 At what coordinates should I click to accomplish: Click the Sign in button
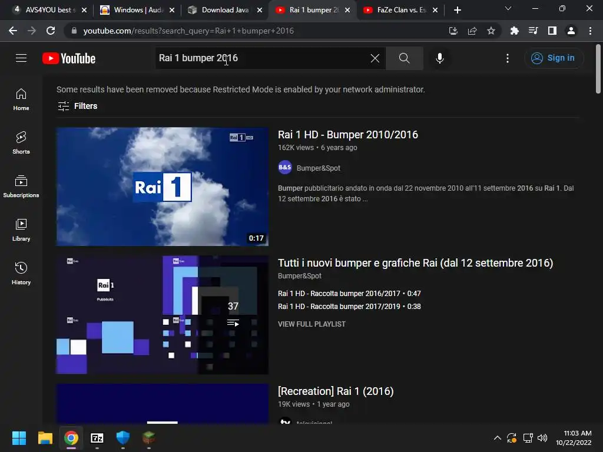coord(554,58)
